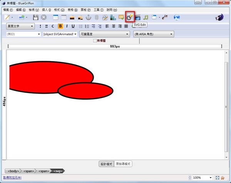Save the document with the floppy disk icon
Screen dimensions: 231x183
[35, 17]
